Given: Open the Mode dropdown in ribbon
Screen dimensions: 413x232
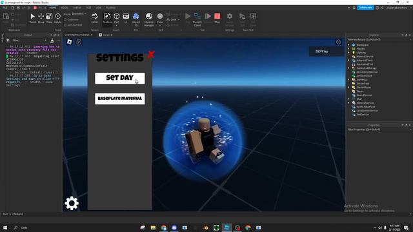Looking at the screenshot, I should tap(79, 14).
